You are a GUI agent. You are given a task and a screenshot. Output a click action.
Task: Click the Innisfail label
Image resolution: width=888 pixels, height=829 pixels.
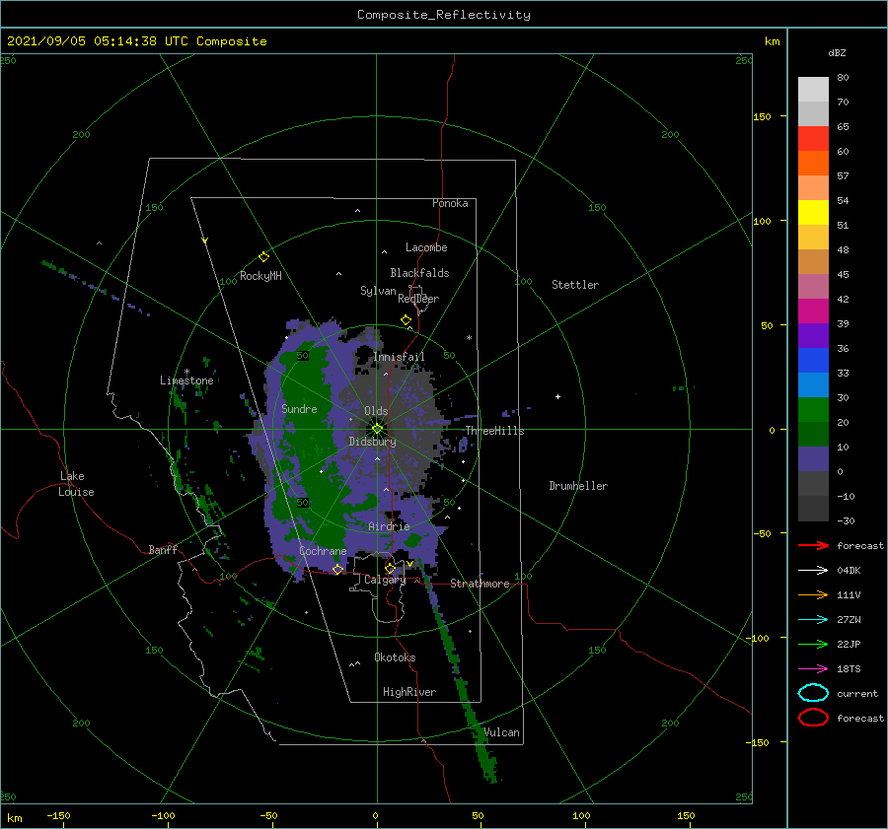click(400, 357)
